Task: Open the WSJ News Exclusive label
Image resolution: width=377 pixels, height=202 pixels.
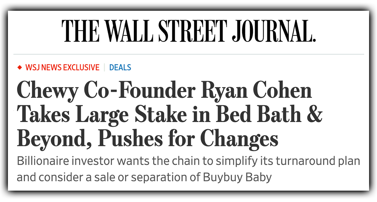Action: 63,67
